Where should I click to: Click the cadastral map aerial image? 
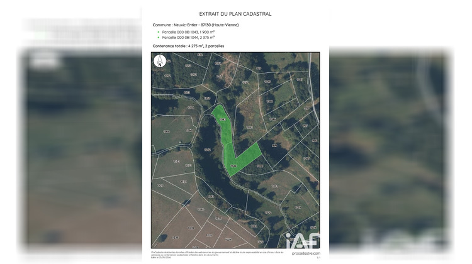pos(235,150)
